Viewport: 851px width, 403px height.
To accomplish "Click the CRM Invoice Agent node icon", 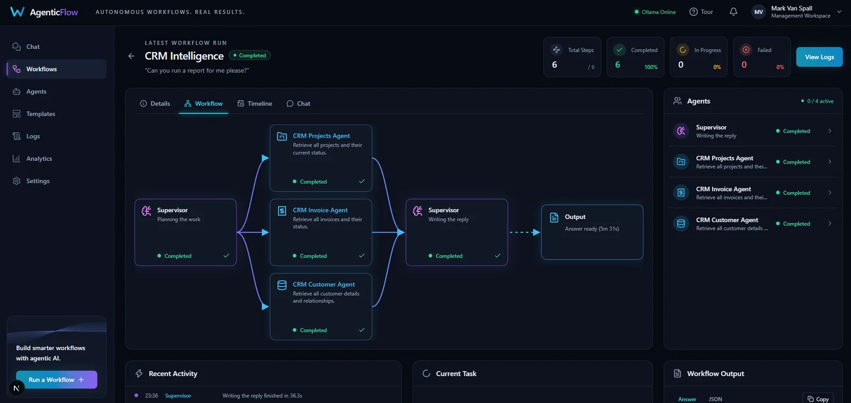I will 282,211.
